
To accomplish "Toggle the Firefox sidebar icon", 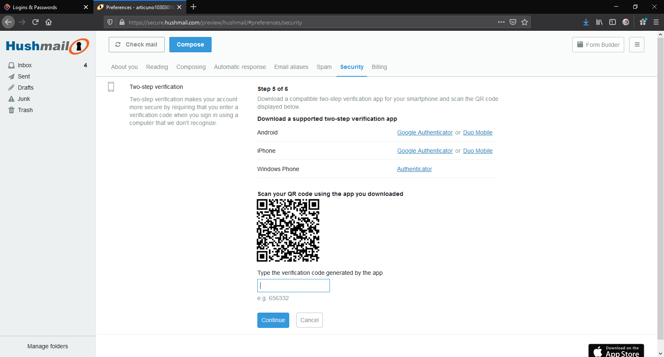I will 613,22.
